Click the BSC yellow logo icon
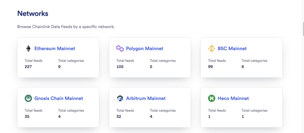The width and height of the screenshot is (304, 133). tap(212, 48)
